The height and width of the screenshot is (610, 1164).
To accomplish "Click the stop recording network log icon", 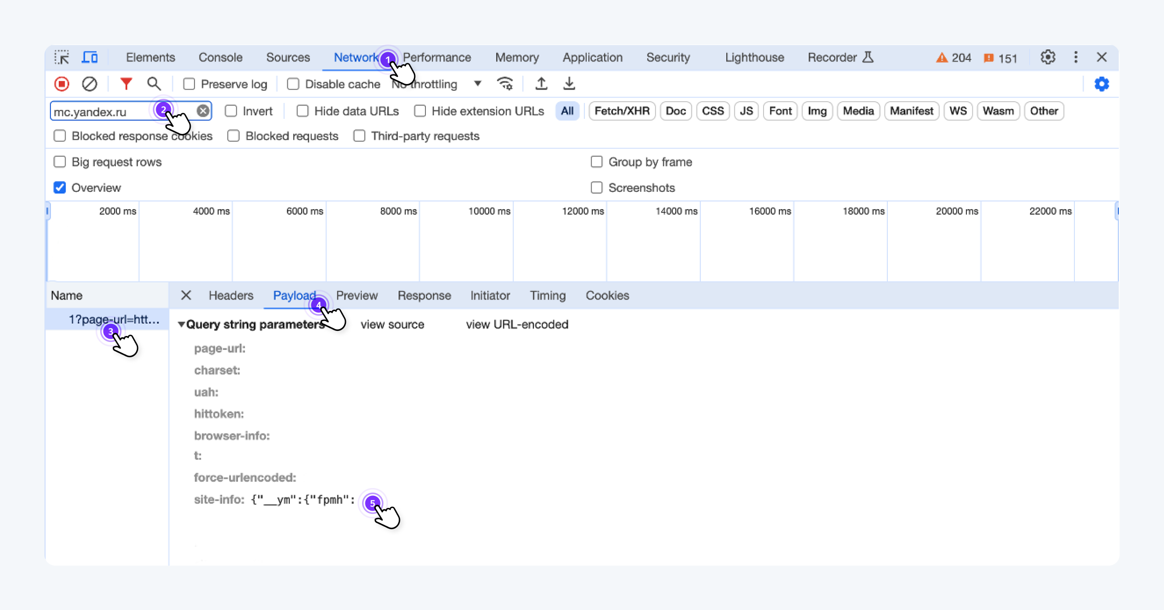I will (x=61, y=84).
